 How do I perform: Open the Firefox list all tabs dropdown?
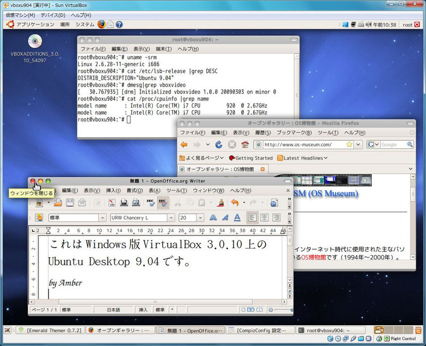(411, 168)
